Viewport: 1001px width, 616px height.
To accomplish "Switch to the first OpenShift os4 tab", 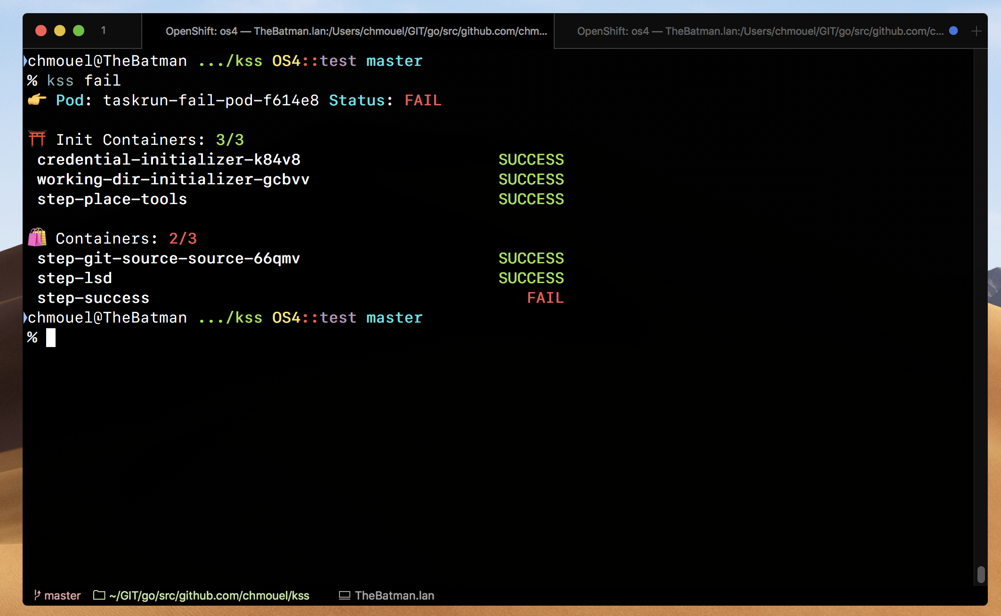I will (x=356, y=31).
